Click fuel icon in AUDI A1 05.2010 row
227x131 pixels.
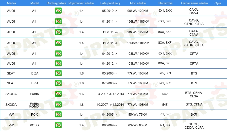(58, 11)
